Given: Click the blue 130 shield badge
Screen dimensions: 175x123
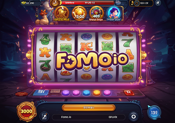Looking at the screenshot, I should (x=154, y=112).
